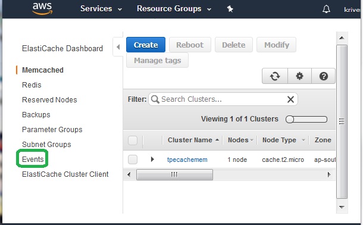This screenshot has width=363, height=225.
Task: Open Events in the sidebar
Action: [33, 160]
